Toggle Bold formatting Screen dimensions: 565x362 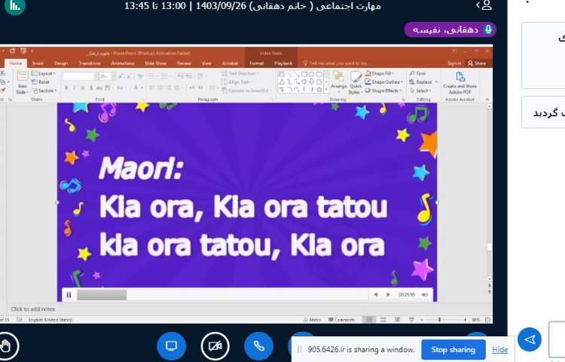click(66, 87)
